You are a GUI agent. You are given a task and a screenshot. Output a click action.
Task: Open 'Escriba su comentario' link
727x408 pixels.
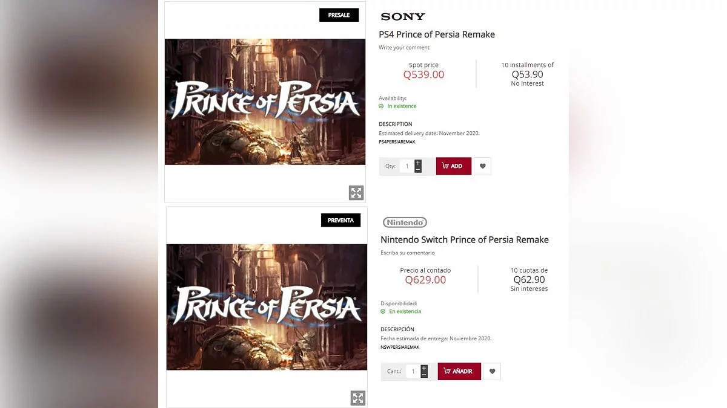tap(407, 253)
